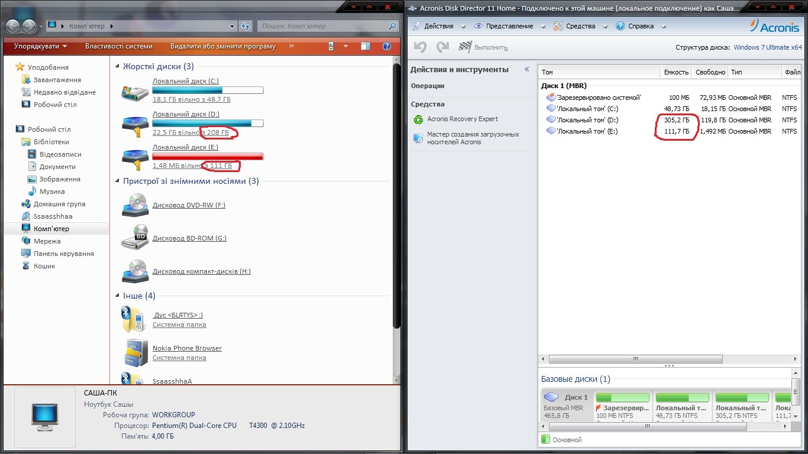Click the Explorer search input field
The image size is (808, 454).
(322, 26)
